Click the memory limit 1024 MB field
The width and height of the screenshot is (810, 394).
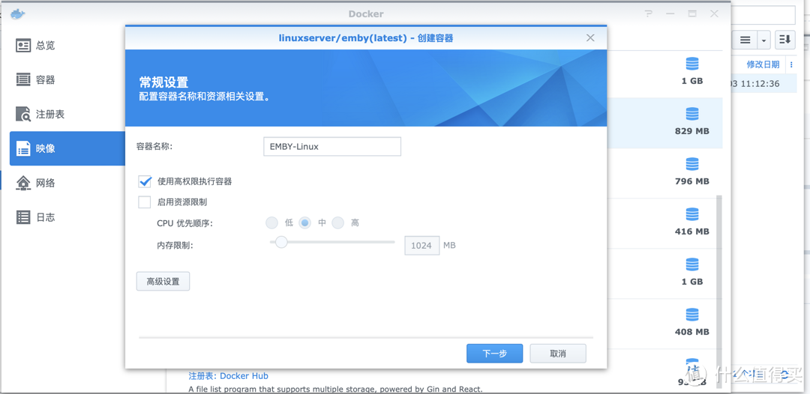(421, 246)
